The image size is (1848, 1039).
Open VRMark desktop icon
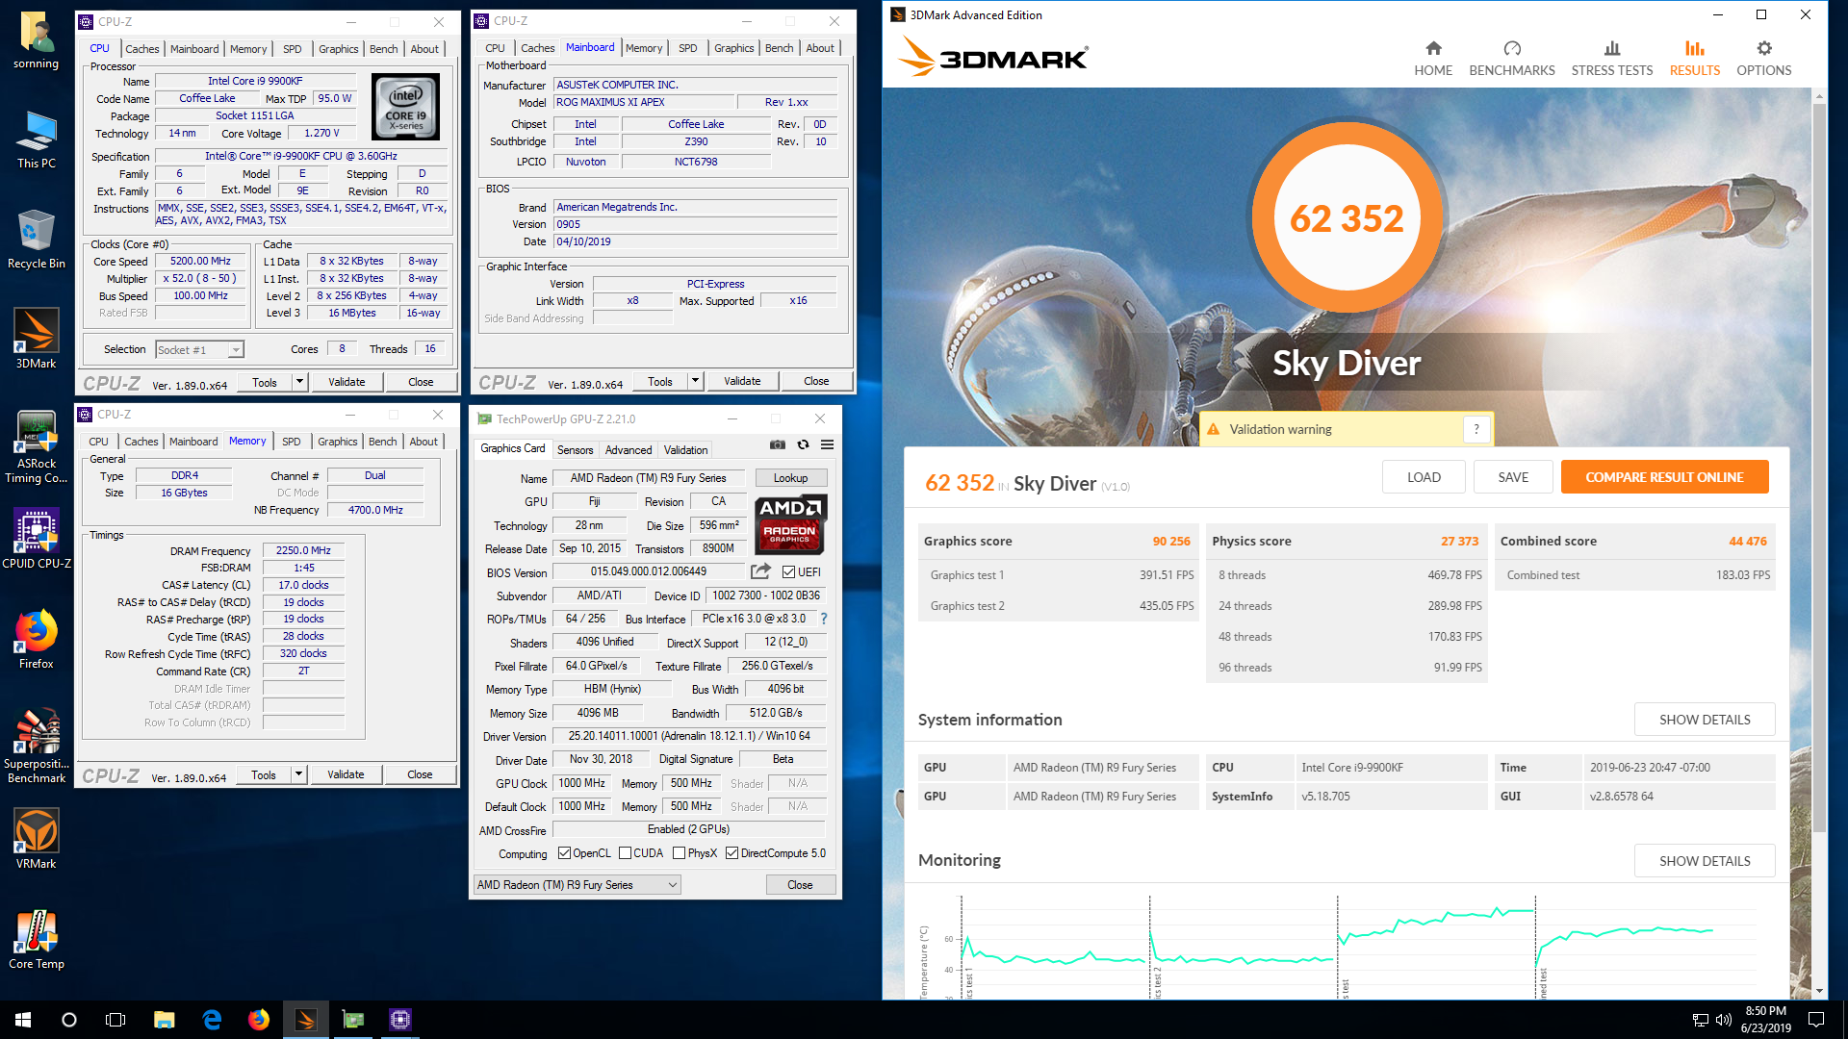click(x=36, y=839)
